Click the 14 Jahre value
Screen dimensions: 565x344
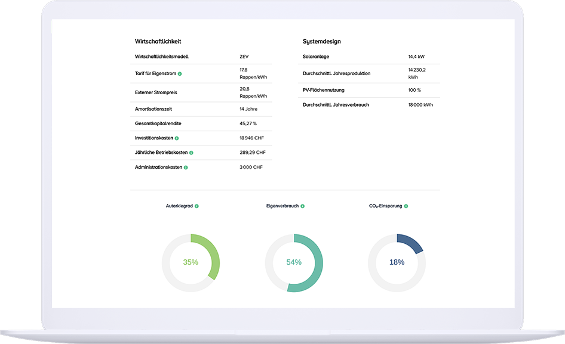[x=248, y=109]
